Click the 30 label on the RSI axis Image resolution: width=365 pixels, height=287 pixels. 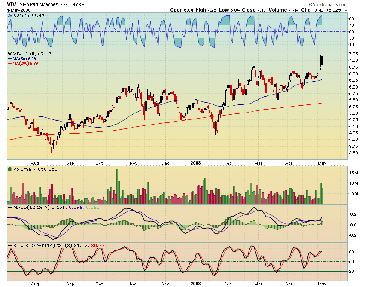[x=351, y=38]
